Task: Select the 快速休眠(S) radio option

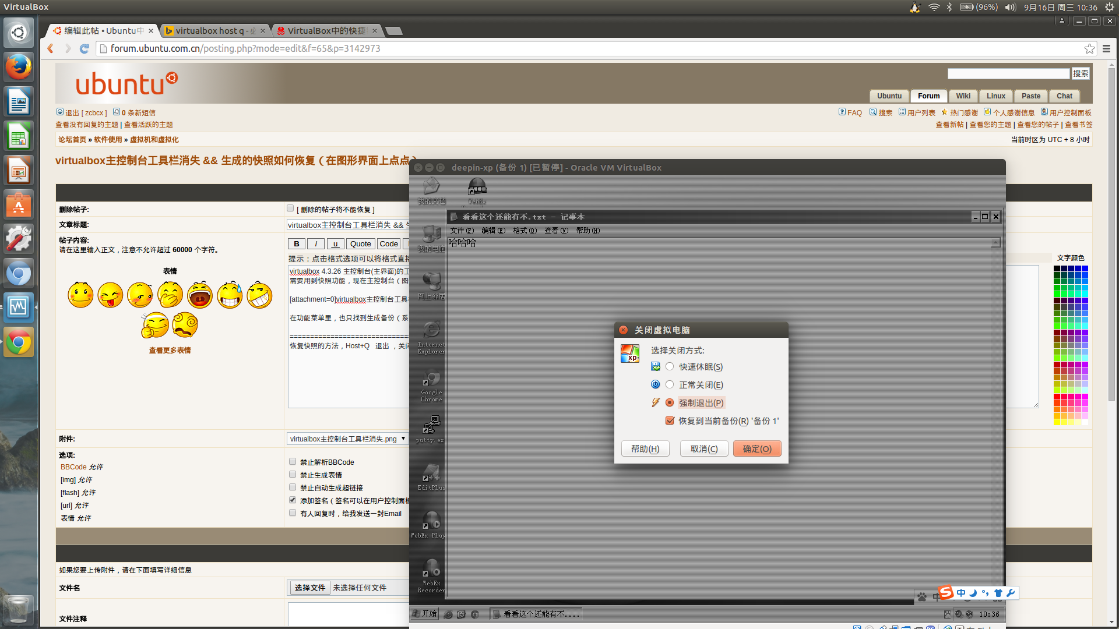Action: point(670,366)
